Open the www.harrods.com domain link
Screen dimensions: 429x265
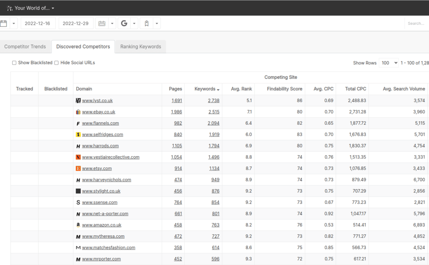point(101,146)
